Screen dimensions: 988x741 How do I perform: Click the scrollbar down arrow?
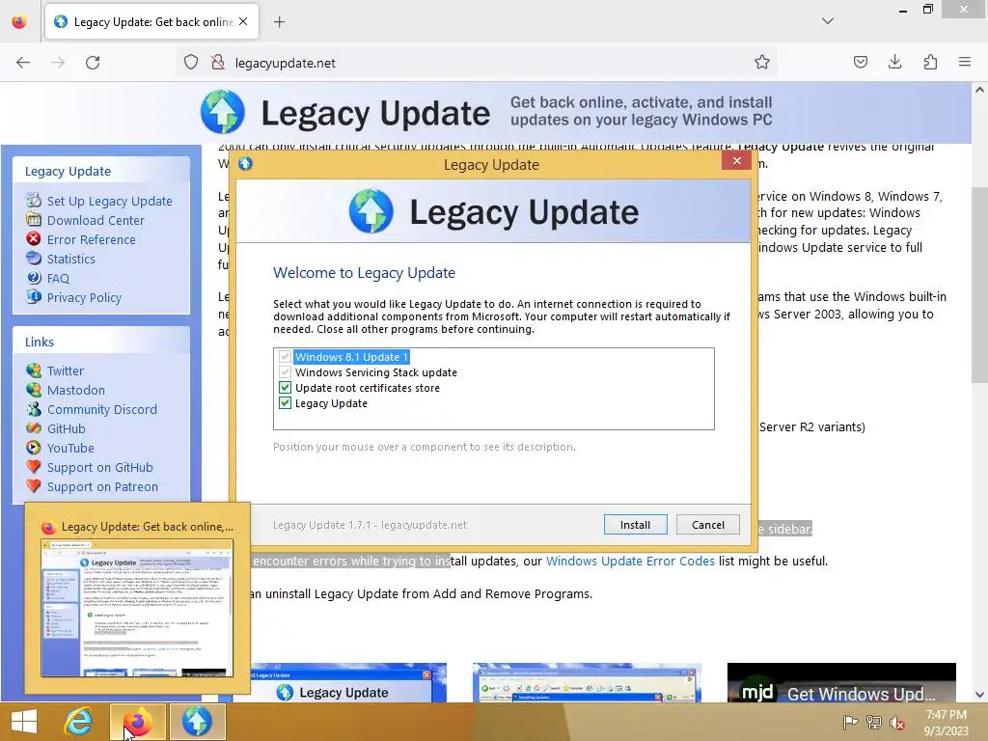pos(979,695)
